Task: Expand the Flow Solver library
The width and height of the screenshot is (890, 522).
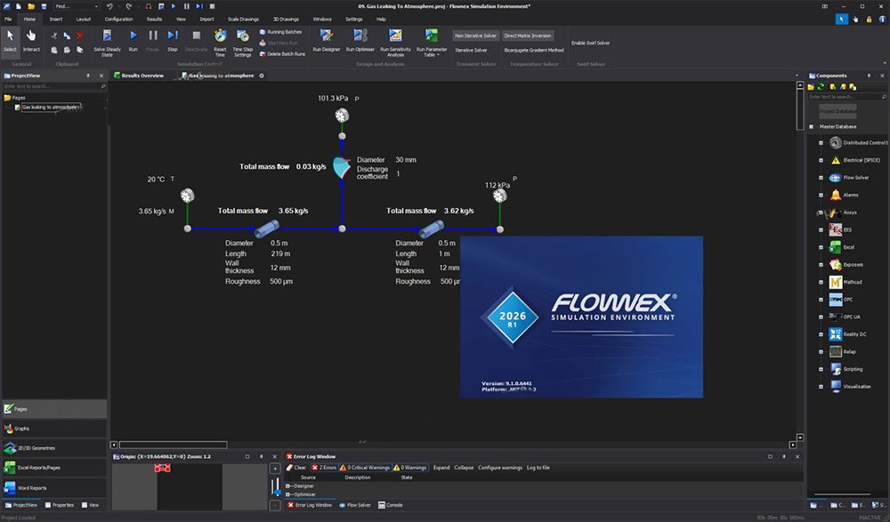Action: click(821, 178)
